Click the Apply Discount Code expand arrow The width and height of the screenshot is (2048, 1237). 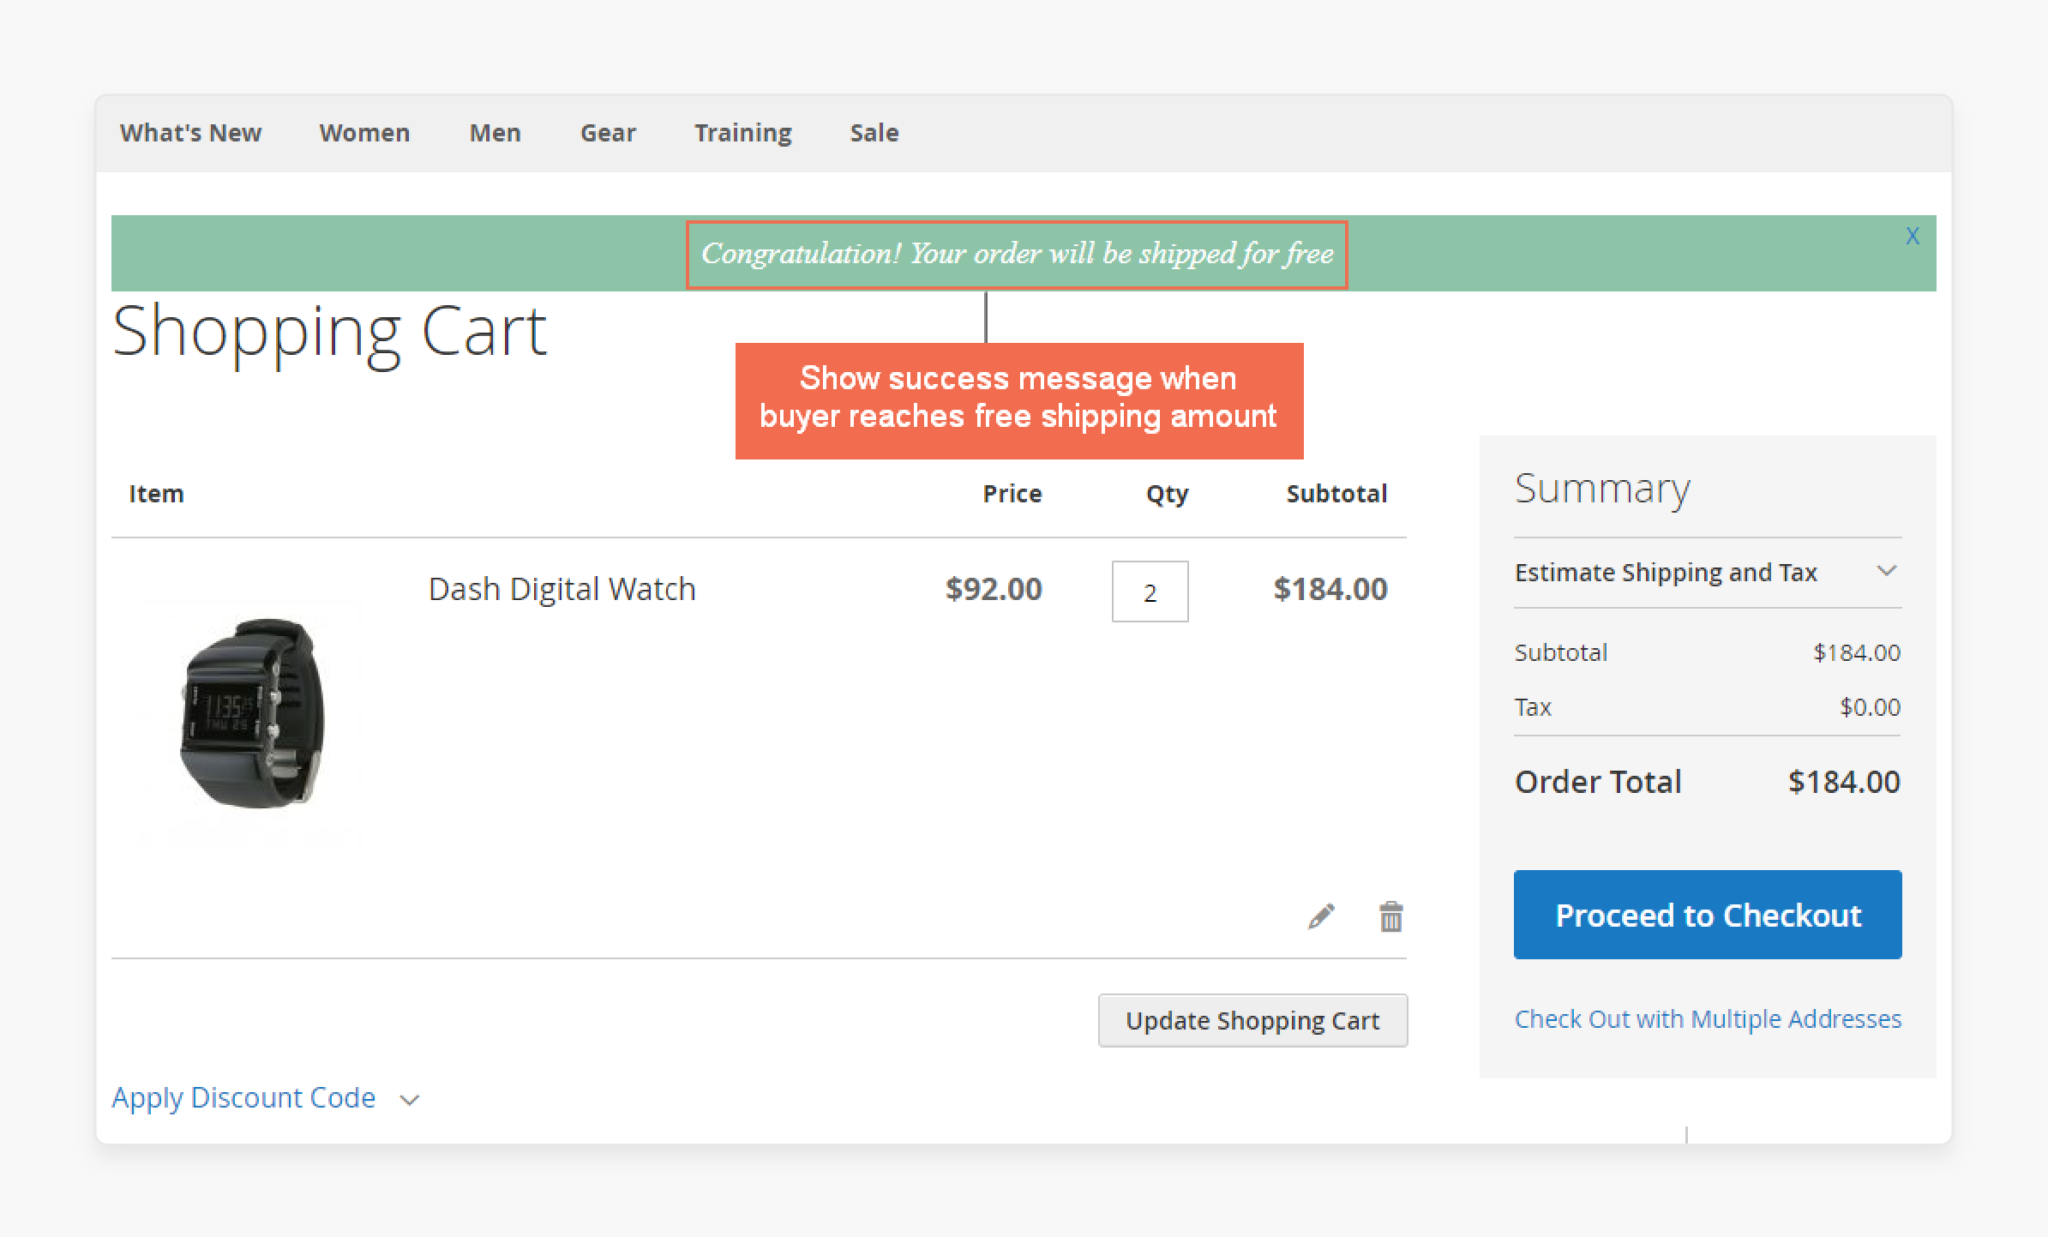click(411, 1098)
